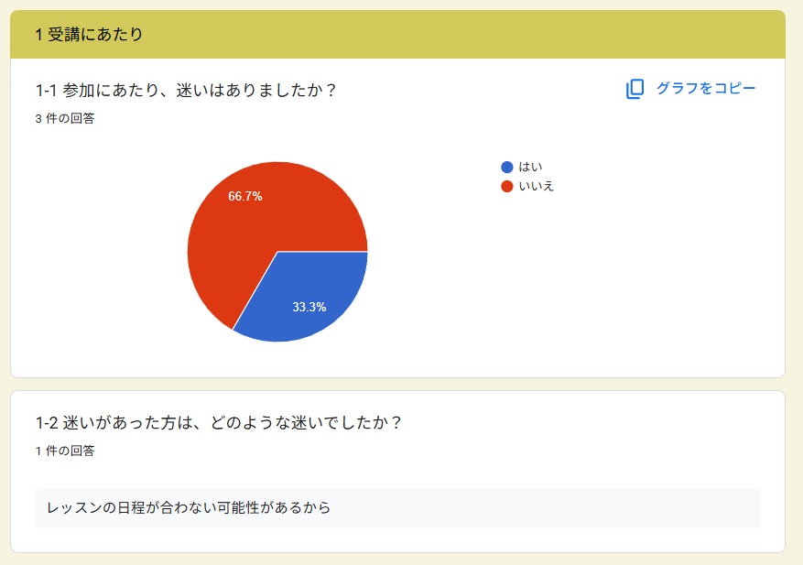Click the 1 受講にあたり section header
Screen dimensions: 803x565
click(89, 34)
